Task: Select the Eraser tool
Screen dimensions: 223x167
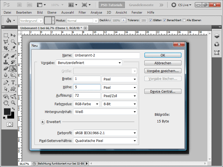Action: point(6,68)
